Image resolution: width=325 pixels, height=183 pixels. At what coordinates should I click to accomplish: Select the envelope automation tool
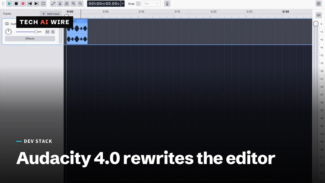(53, 4)
